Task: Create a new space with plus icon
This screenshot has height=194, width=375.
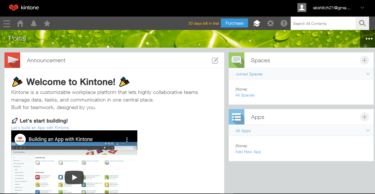Action: click(x=365, y=60)
